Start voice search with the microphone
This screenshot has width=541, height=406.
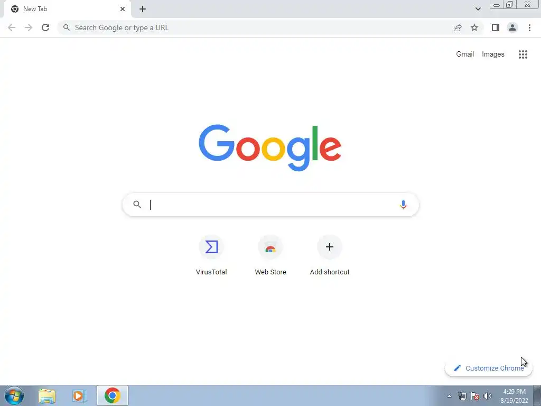403,205
